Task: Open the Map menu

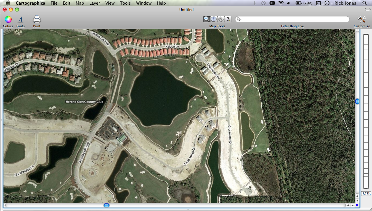Action: (x=80, y=3)
